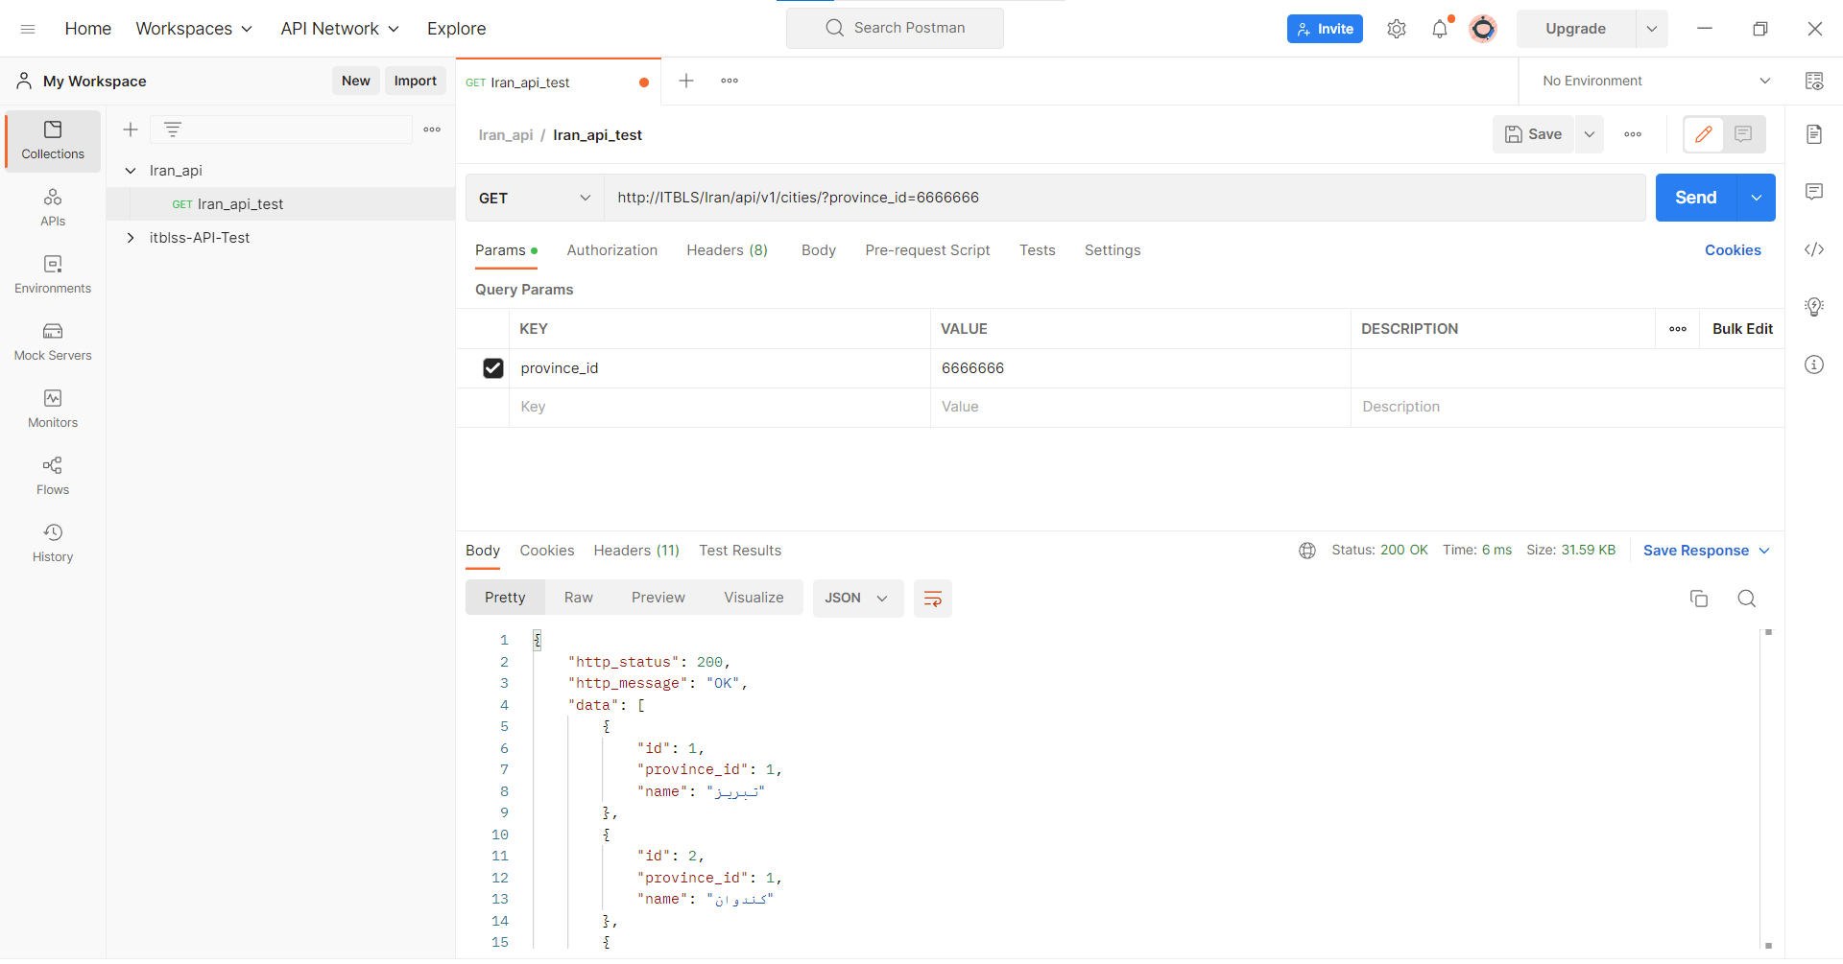
Task: Create new collection with plus icon
Action: (x=131, y=129)
